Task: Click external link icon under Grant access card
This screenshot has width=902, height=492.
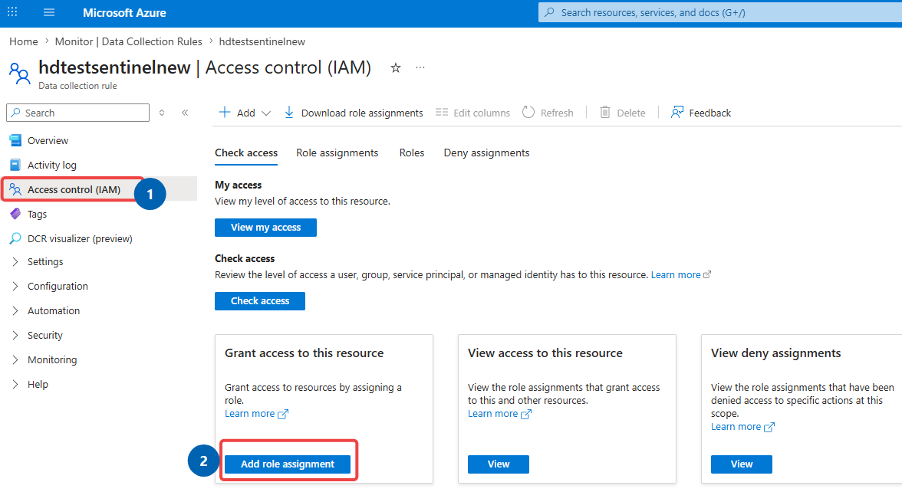Action: pos(283,414)
